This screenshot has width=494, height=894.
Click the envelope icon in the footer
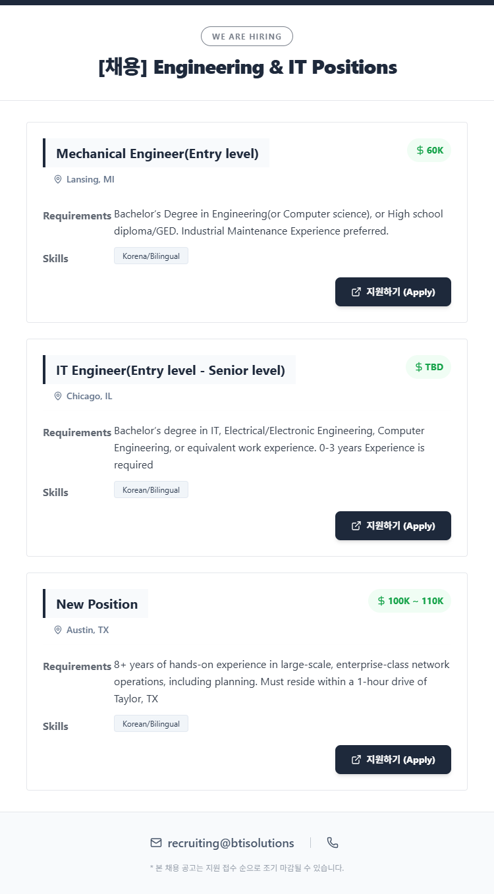pyautogui.click(x=156, y=843)
